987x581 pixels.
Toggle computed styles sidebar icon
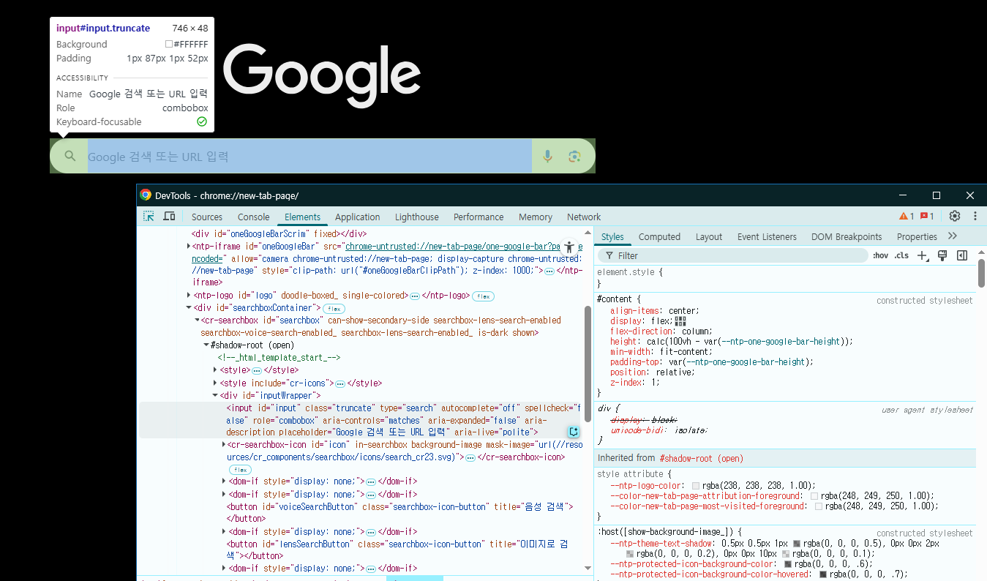tap(962, 255)
